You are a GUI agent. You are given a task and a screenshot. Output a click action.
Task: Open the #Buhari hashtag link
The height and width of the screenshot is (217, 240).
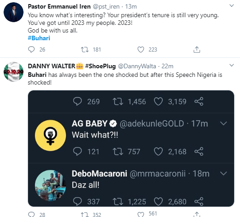coord(39,38)
